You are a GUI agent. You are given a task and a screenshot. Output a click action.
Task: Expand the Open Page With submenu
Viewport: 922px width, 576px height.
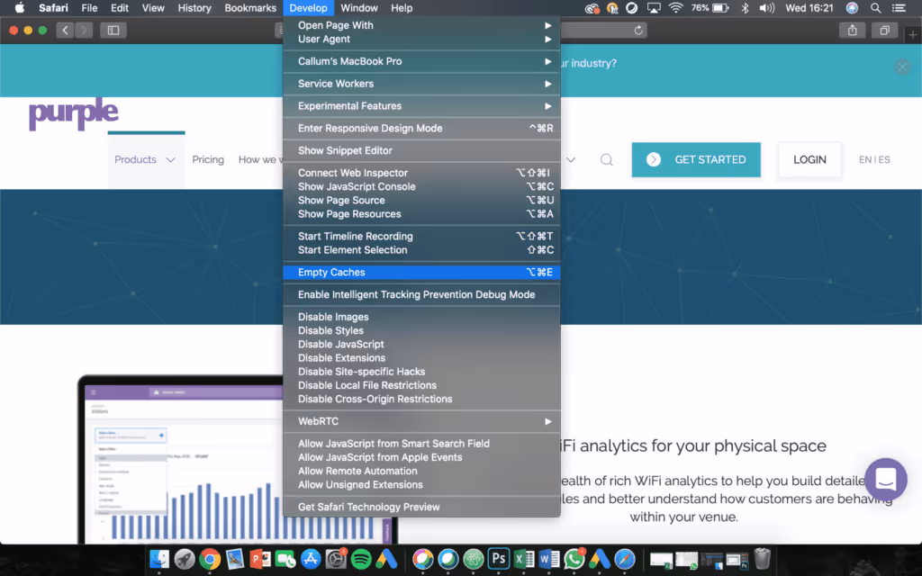pyautogui.click(x=421, y=25)
